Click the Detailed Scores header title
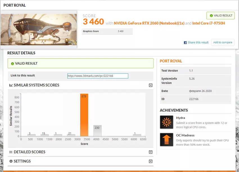 [x=29, y=152]
